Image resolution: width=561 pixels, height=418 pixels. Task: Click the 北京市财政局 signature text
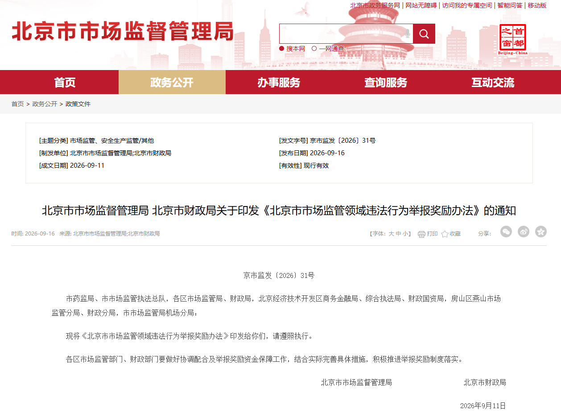pos(485,383)
